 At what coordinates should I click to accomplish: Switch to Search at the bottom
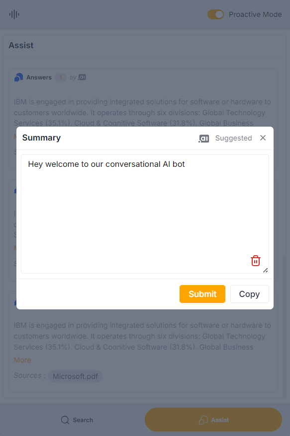[77, 420]
